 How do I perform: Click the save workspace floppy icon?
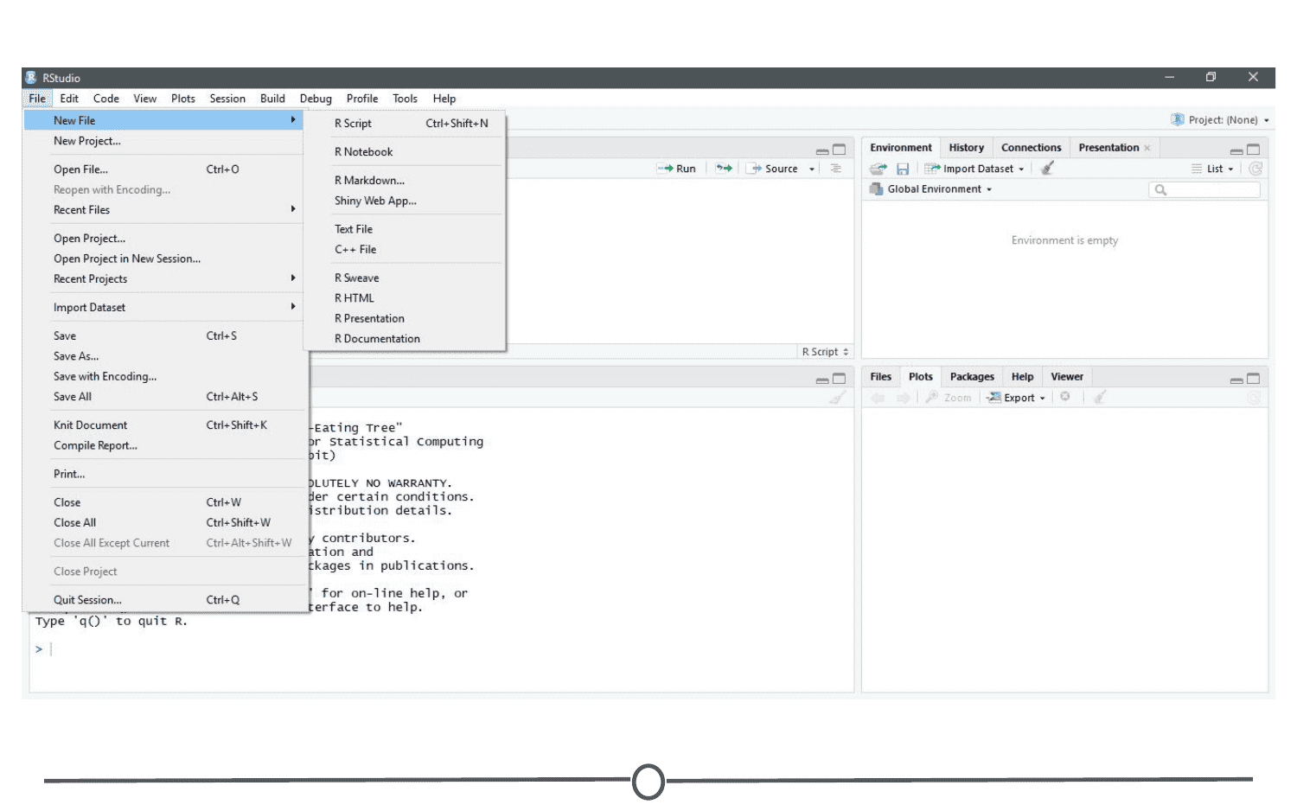tap(902, 169)
